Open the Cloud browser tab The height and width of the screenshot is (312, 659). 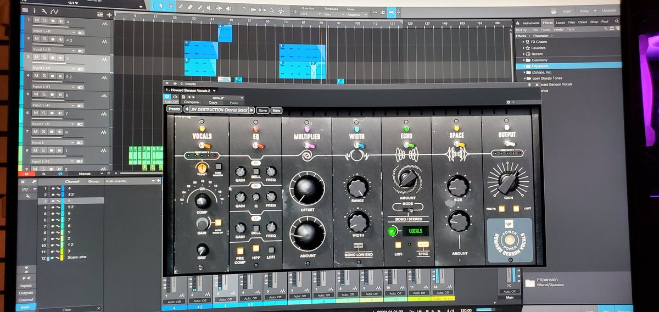tap(582, 23)
